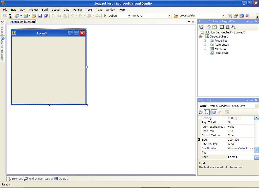Image resolution: width=259 pixels, height=188 pixels.
Task: Open Toolbox via hammer and wrench toolbar icon
Action: tap(247, 16)
